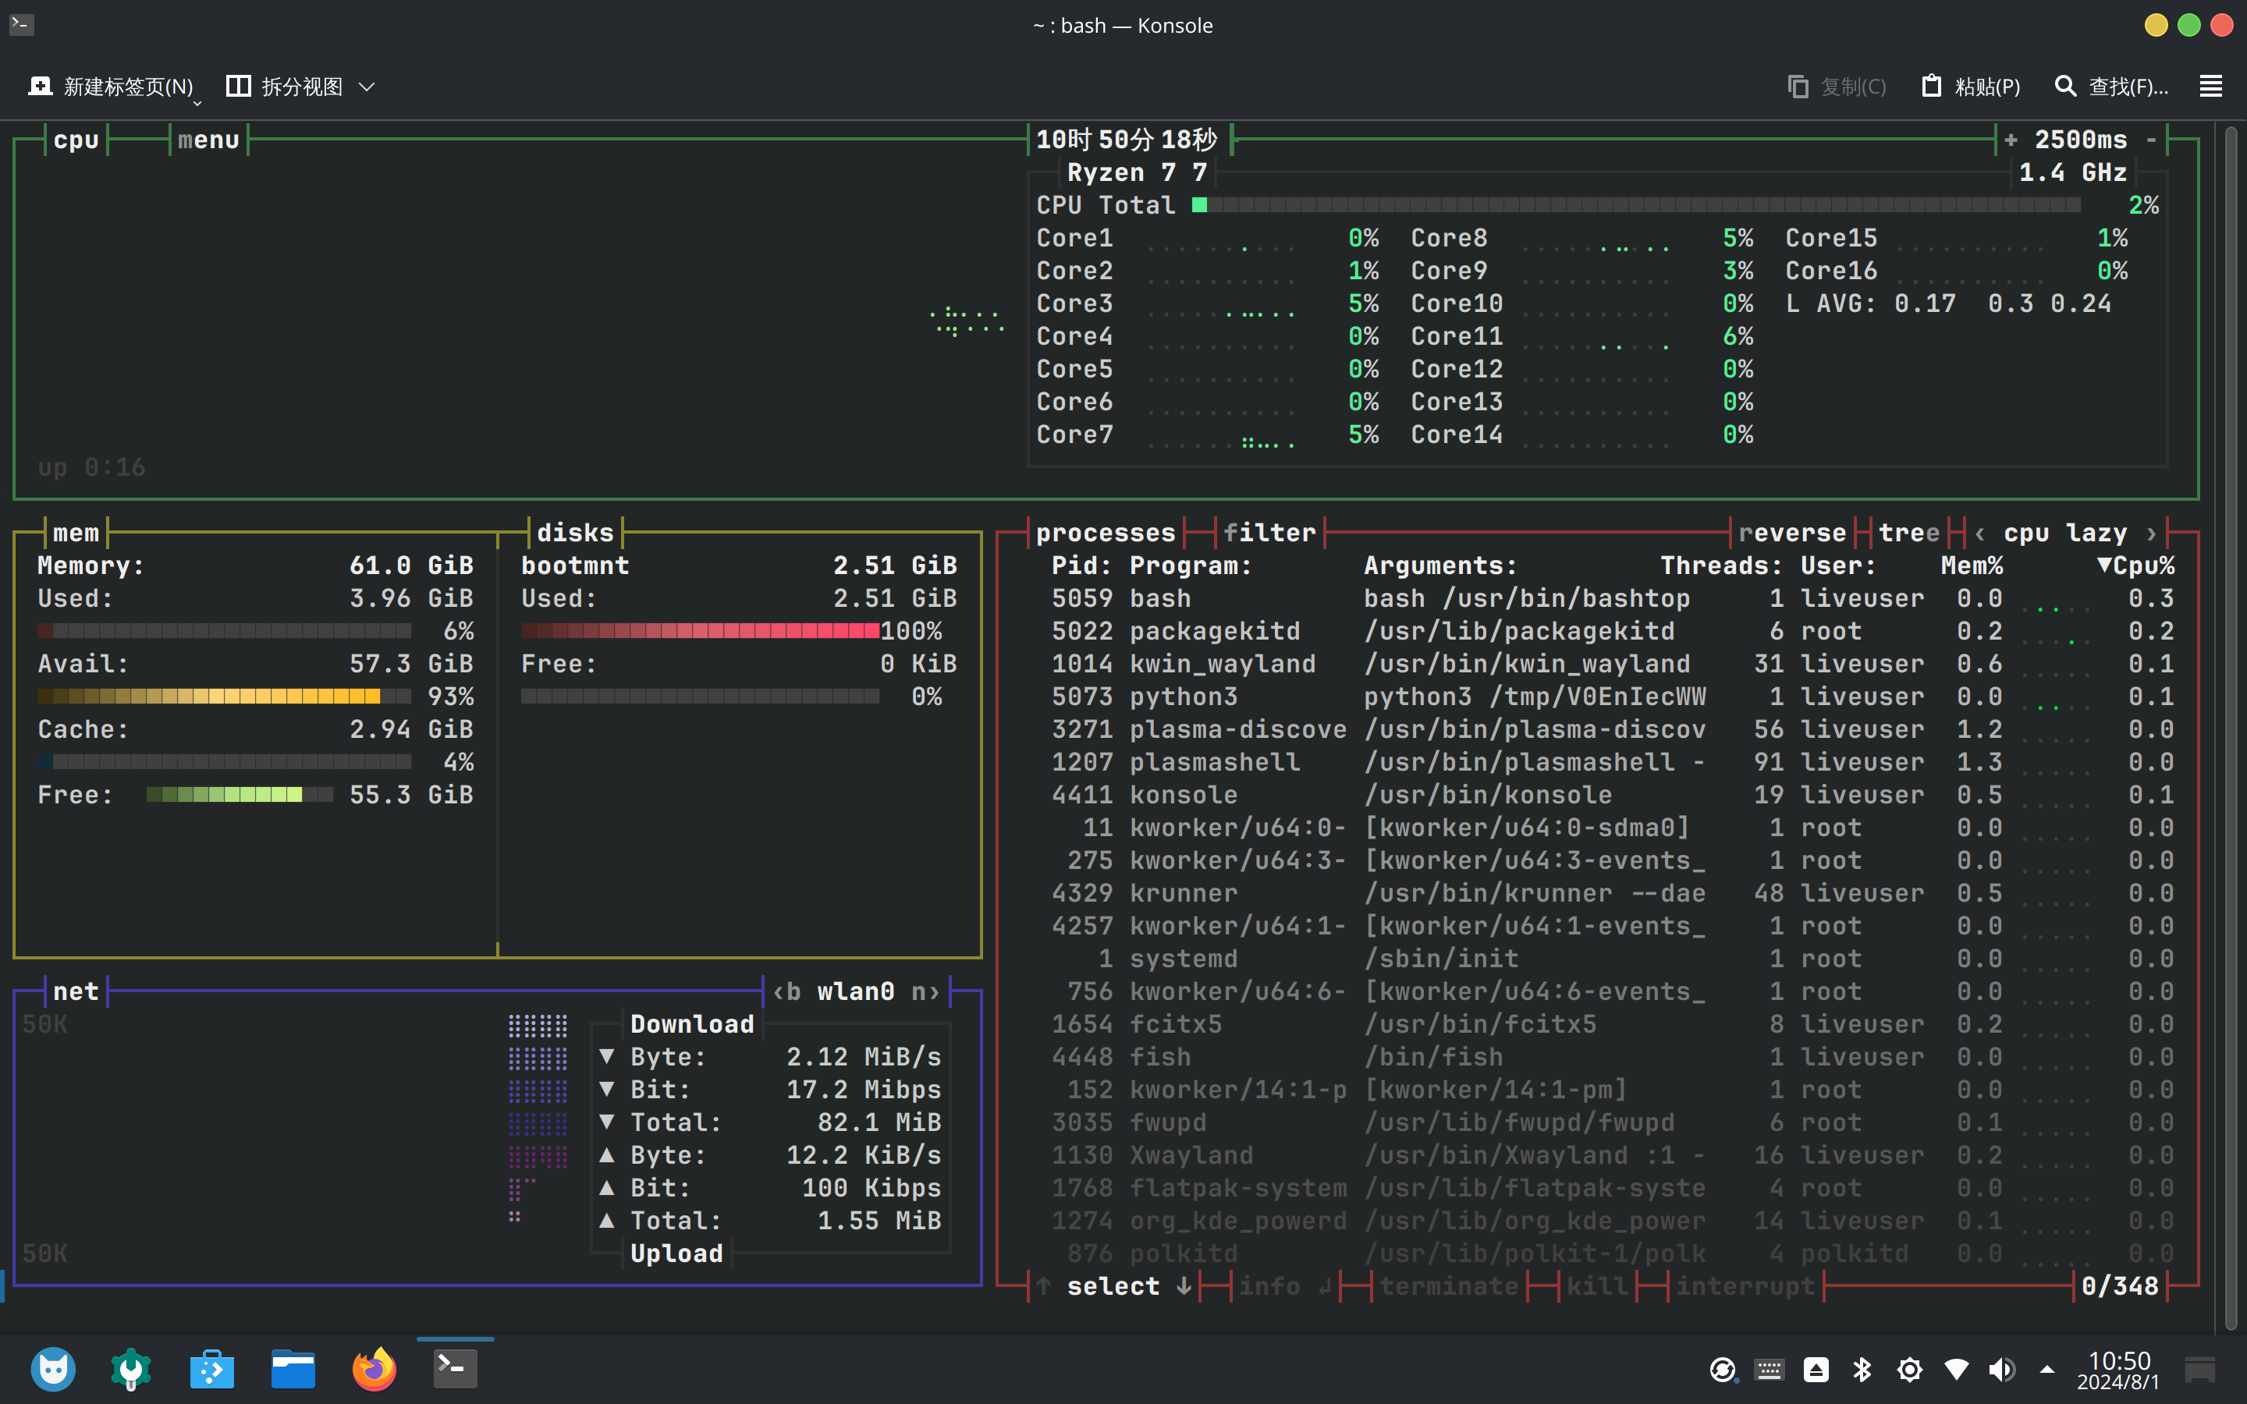Click the Paste (粘贴) toolbar button
The height and width of the screenshot is (1404, 2247).
click(1970, 87)
